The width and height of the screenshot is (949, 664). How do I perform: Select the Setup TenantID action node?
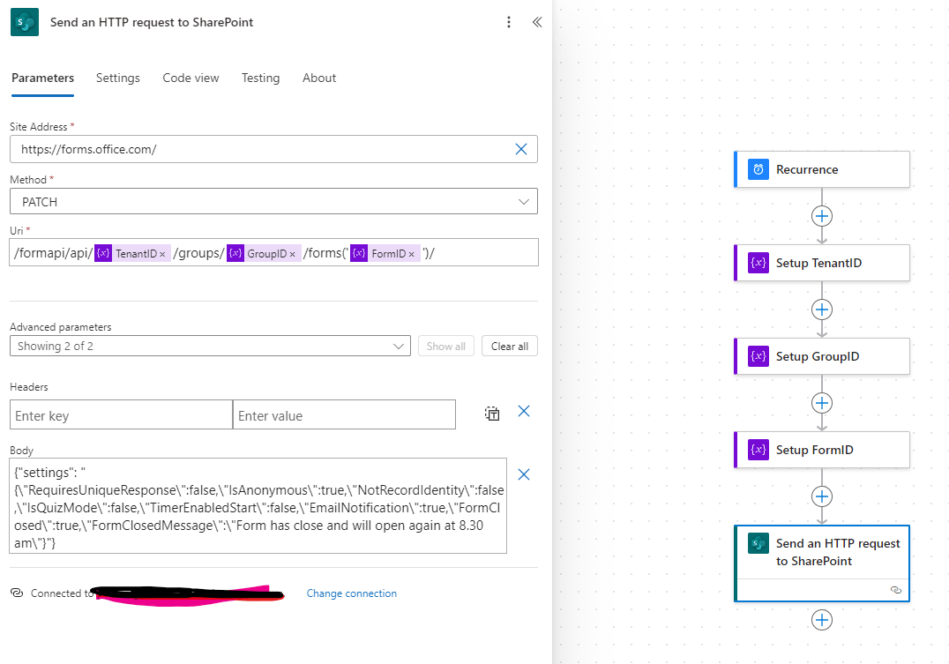coord(822,263)
